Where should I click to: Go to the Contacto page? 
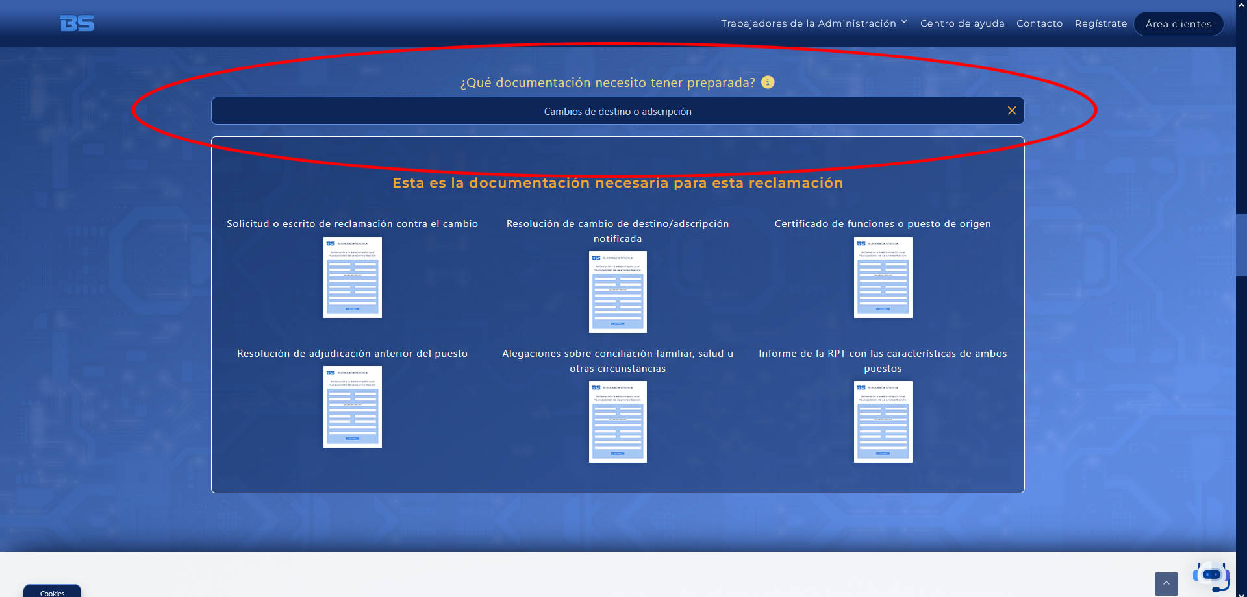pyautogui.click(x=1039, y=23)
